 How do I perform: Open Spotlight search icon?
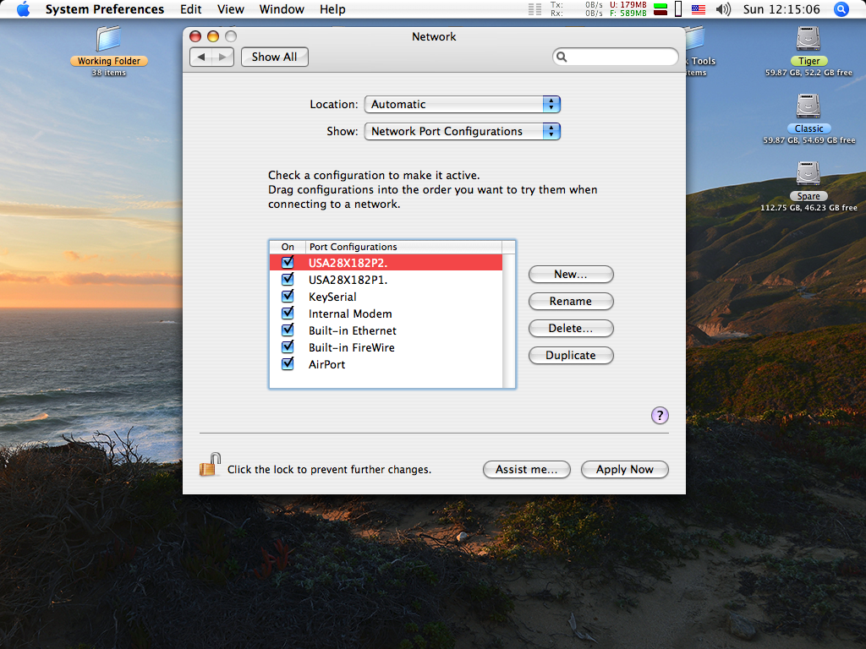pos(841,9)
